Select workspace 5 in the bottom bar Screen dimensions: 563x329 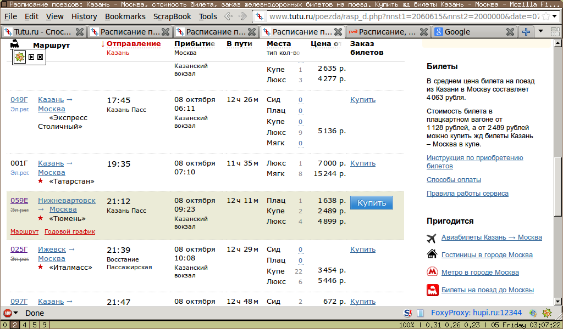point(35,325)
